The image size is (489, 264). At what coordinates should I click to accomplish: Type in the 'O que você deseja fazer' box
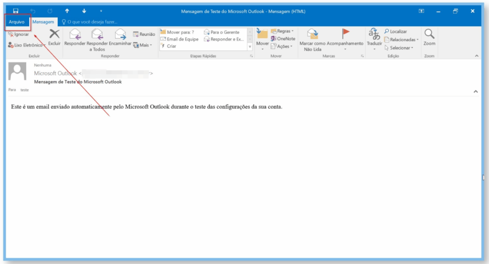point(93,22)
